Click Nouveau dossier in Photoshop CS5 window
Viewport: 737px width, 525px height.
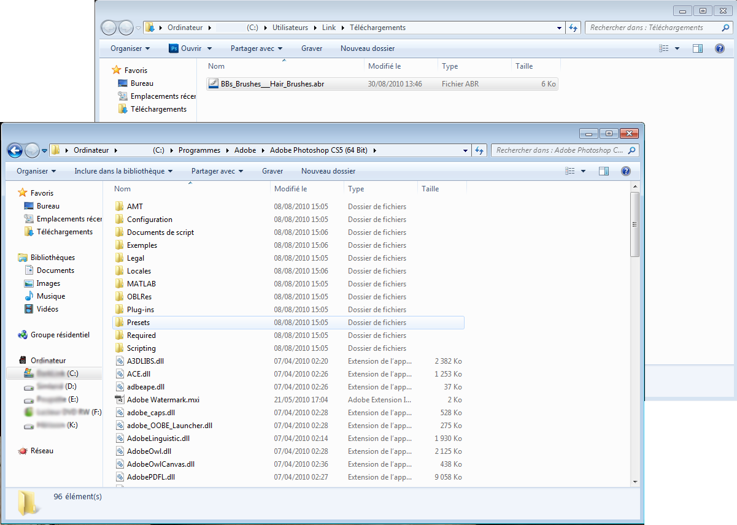click(x=328, y=171)
